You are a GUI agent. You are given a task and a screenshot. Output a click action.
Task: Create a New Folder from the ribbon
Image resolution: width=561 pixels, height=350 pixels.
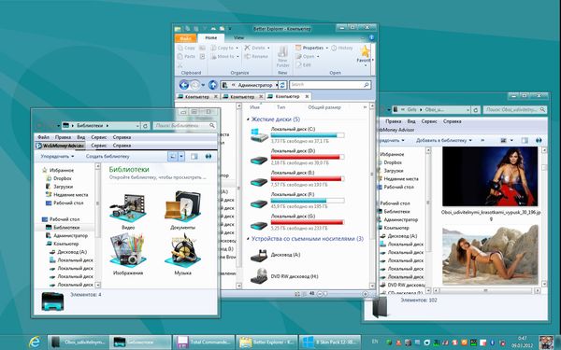pos(282,56)
